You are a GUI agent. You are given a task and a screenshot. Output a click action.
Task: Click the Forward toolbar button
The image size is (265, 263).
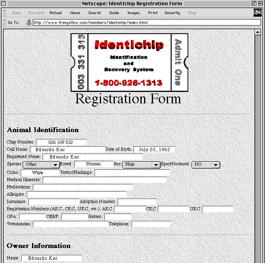coord(36,13)
